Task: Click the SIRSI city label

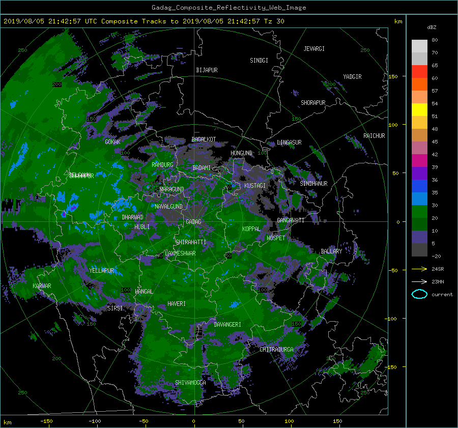Action: click(115, 308)
